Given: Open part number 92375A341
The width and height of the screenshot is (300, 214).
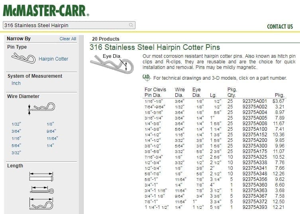Looking at the screenshot, I should [x=255, y=168].
